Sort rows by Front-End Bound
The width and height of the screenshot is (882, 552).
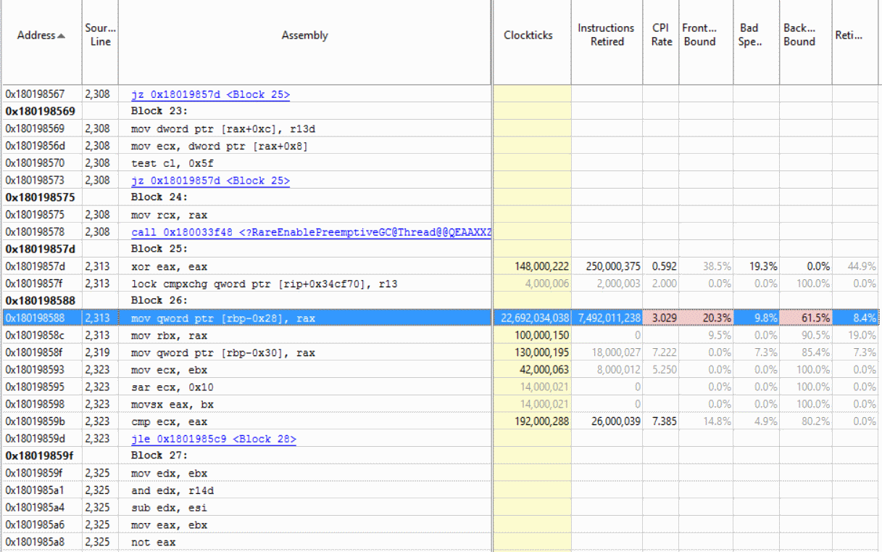pyautogui.click(x=700, y=35)
